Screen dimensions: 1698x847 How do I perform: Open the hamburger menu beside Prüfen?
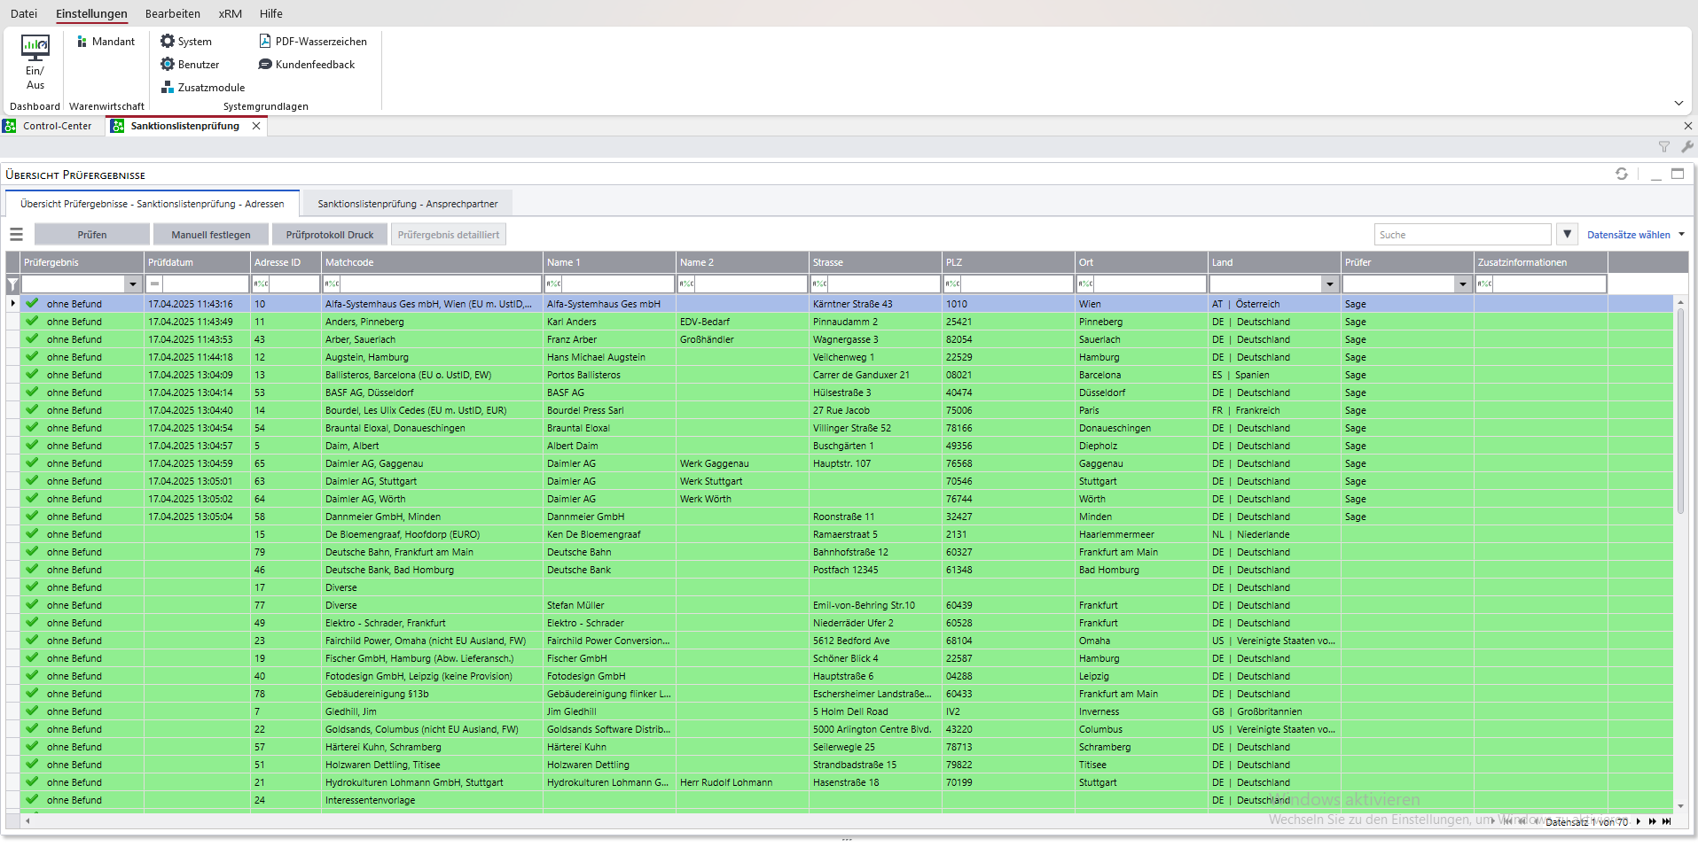click(16, 235)
